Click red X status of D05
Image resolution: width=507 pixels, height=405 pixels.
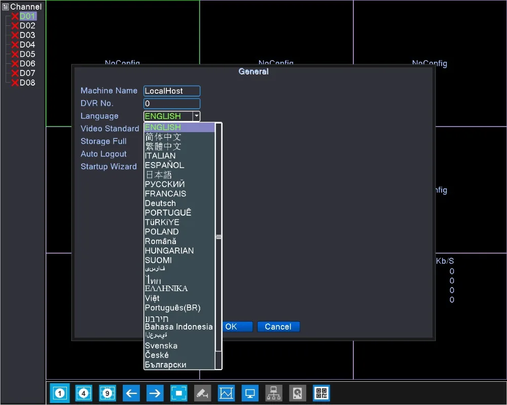(x=15, y=54)
